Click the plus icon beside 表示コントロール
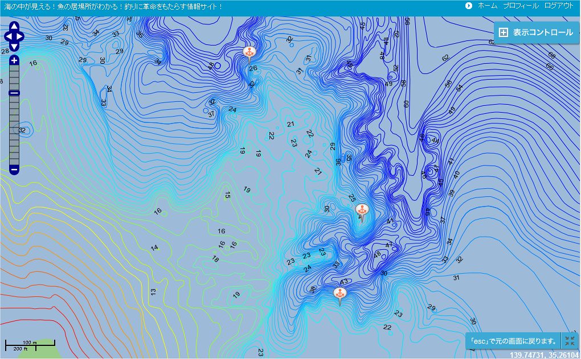Viewport: 581px width, 359px height. click(503, 32)
